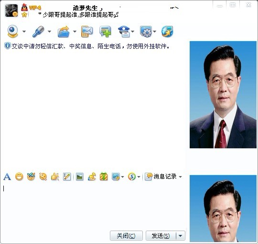Click the send SMS phone-mail icon
This screenshot has width=258, height=244.
87,31
